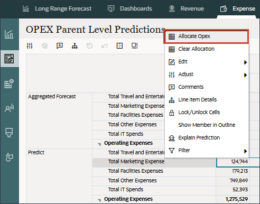Click the person-with-bars sidebar icon

[x=9, y=108]
